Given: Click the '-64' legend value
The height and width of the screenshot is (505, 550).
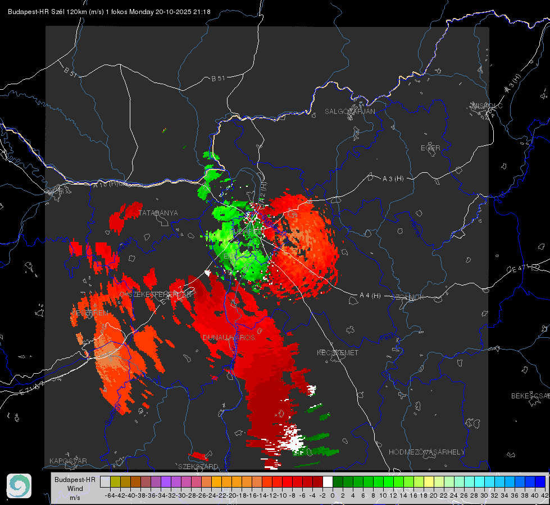Looking at the screenshot, I should click(x=110, y=495).
